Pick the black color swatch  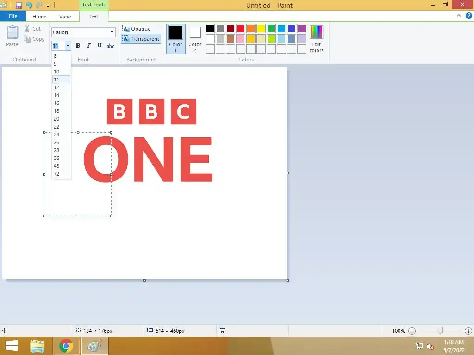(210, 29)
